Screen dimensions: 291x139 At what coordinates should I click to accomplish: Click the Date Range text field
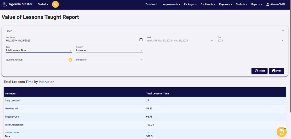click(71, 40)
